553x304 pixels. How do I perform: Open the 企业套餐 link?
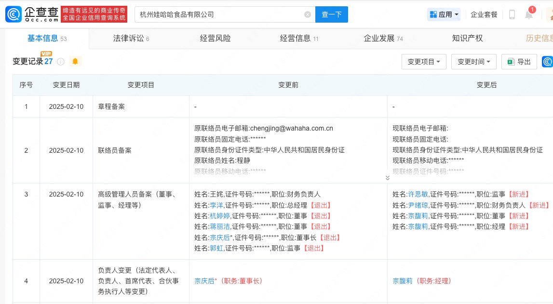point(484,14)
